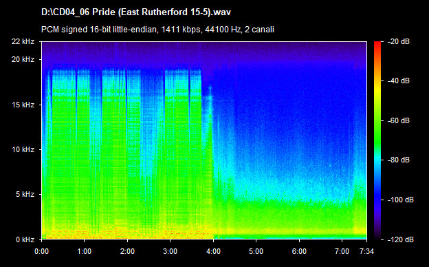429x267 pixels.
Task: Click the 4:00 time axis marker
Action: tap(213, 251)
